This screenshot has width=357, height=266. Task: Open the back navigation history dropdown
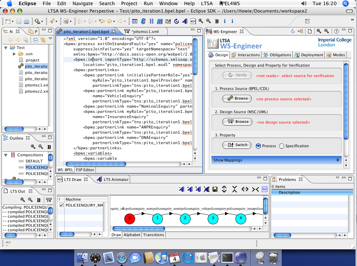(x=114, y=22)
